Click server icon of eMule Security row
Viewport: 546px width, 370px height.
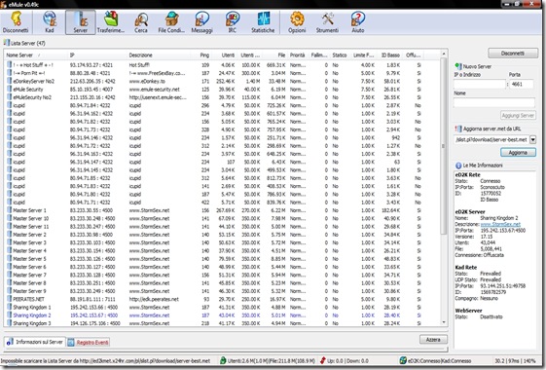point(10,90)
